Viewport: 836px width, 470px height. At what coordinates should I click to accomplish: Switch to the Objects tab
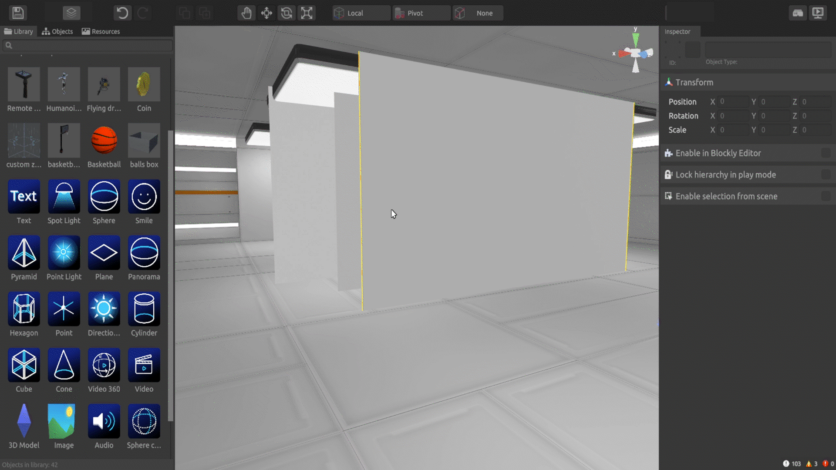point(57,31)
